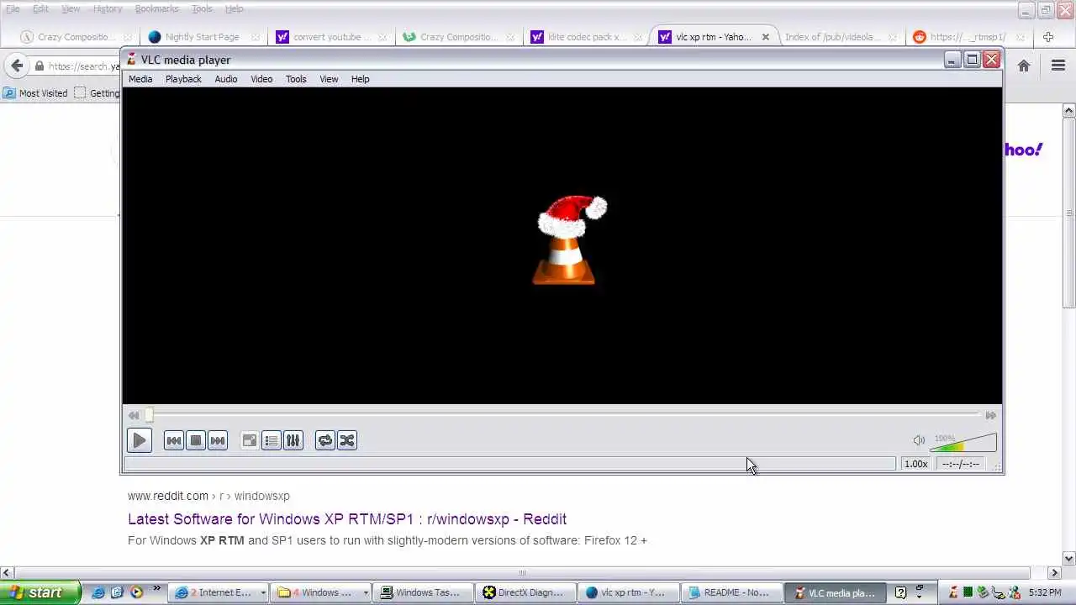Image resolution: width=1076 pixels, height=605 pixels.
Task: Close the vlc xp rtm Yahoo tab
Action: [766, 37]
